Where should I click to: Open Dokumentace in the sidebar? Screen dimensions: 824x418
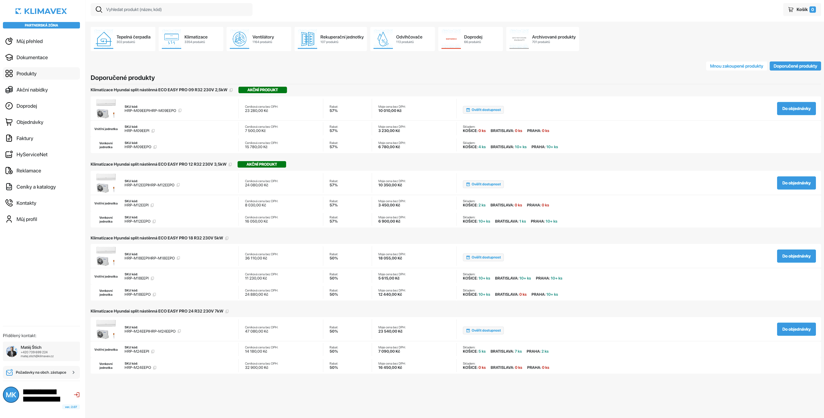click(41, 58)
